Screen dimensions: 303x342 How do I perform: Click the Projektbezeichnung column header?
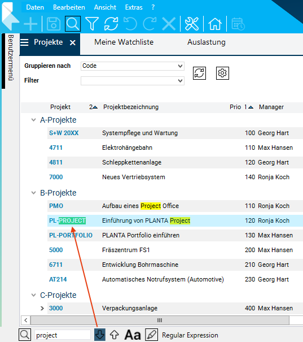pos(131,107)
